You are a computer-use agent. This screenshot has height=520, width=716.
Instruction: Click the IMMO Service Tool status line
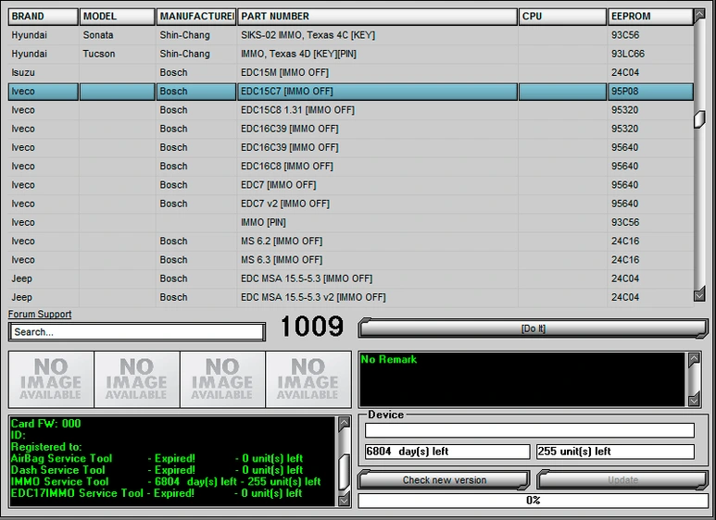click(x=166, y=482)
